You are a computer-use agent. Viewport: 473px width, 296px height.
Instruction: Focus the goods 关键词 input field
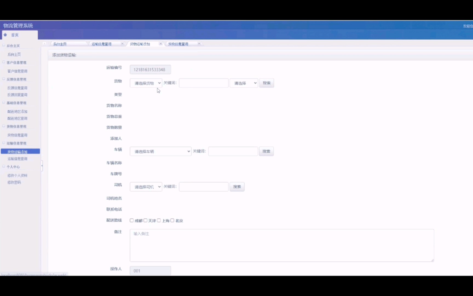(x=204, y=83)
